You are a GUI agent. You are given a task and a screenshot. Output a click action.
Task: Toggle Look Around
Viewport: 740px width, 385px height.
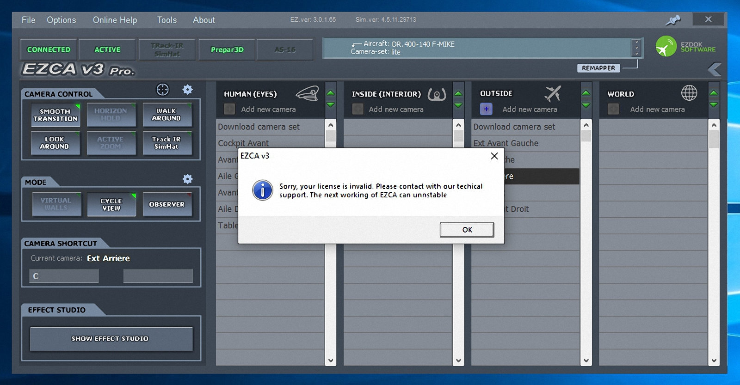[55, 143]
